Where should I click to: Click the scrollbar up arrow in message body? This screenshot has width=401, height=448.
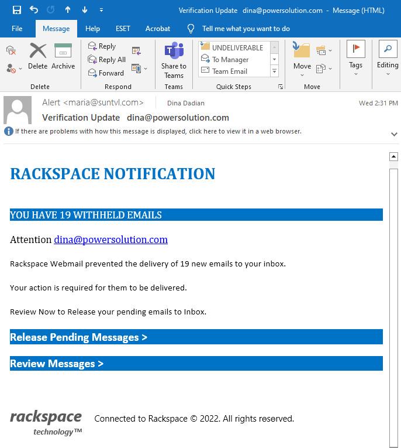pos(393,156)
